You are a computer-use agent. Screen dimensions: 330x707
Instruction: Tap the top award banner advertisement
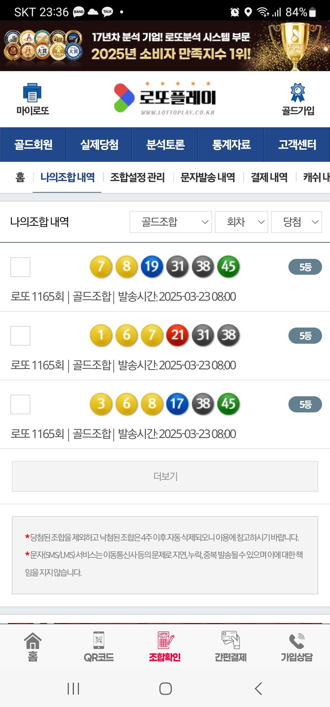click(165, 46)
